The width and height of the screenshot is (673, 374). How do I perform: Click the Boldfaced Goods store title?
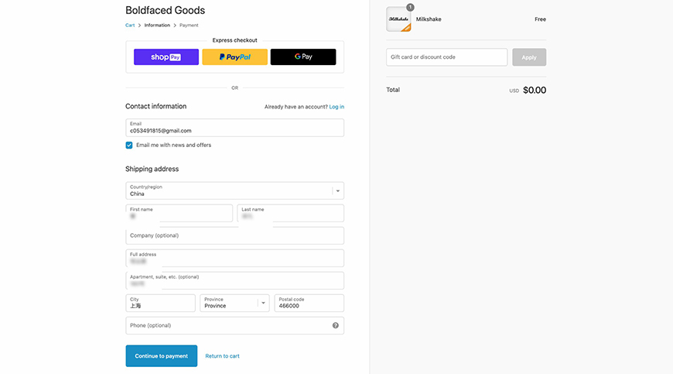pyautogui.click(x=166, y=10)
